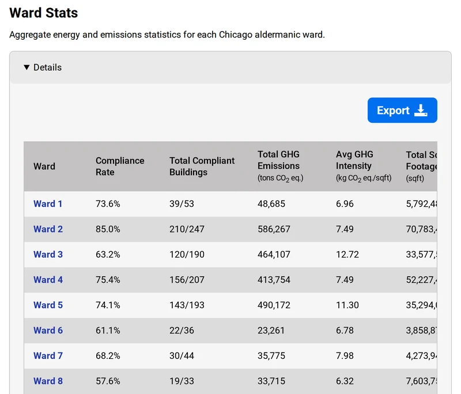This screenshot has width=461, height=394.
Task: Open the Ward 8 link
Action: 48,381
